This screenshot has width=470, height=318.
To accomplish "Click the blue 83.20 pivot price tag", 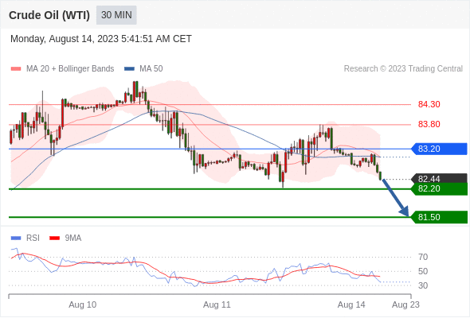I will click(x=439, y=149).
